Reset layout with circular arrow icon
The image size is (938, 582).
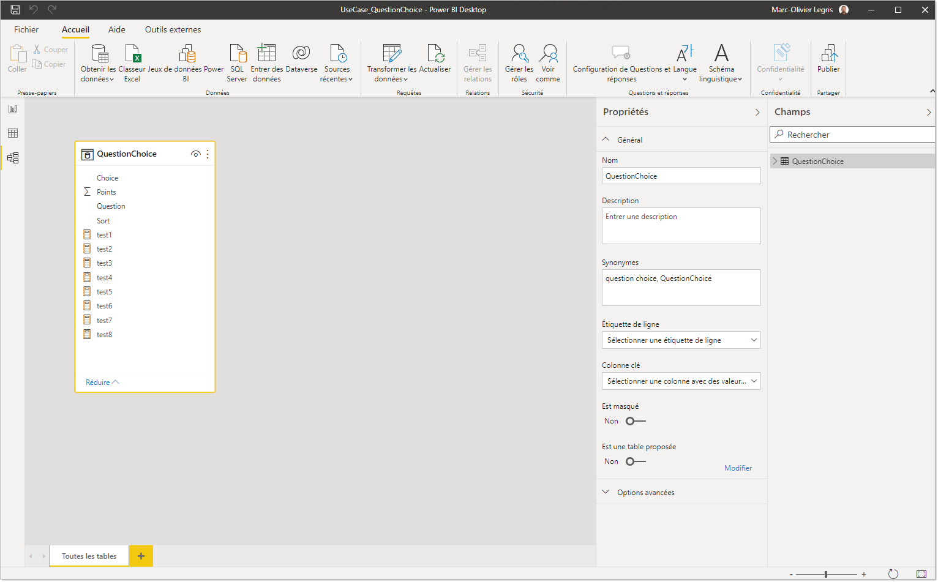[893, 574]
